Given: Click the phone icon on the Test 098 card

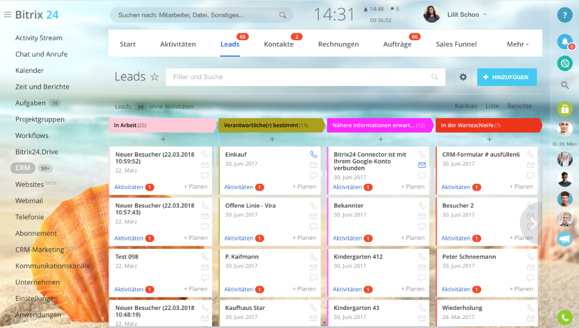Looking at the screenshot, I should tap(205, 256).
